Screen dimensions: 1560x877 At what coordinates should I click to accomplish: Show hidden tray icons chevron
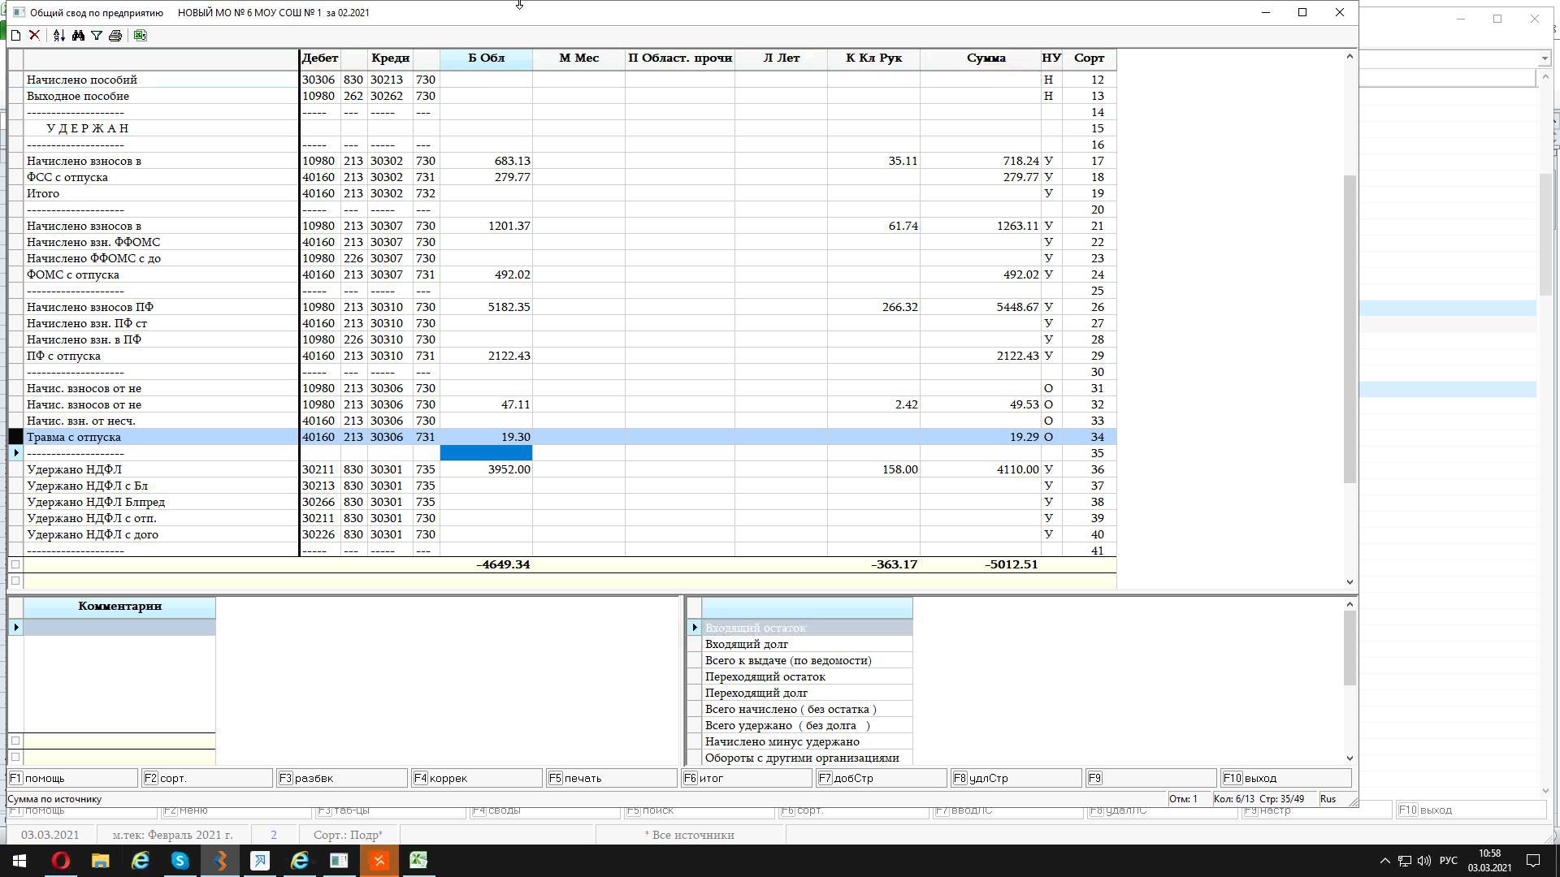(x=1384, y=861)
